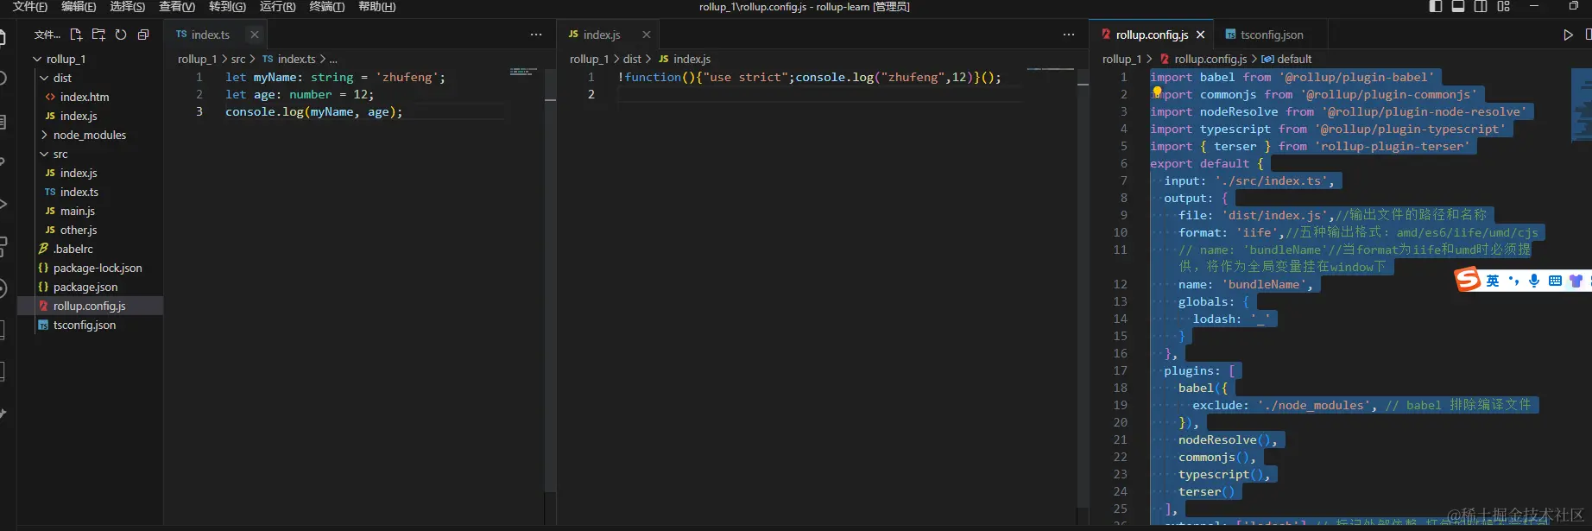The height and width of the screenshot is (531, 1592).
Task: Collapse the src folder
Action: (44, 154)
